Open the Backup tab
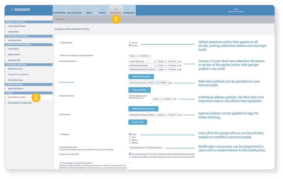The image size is (283, 179). [102, 10]
